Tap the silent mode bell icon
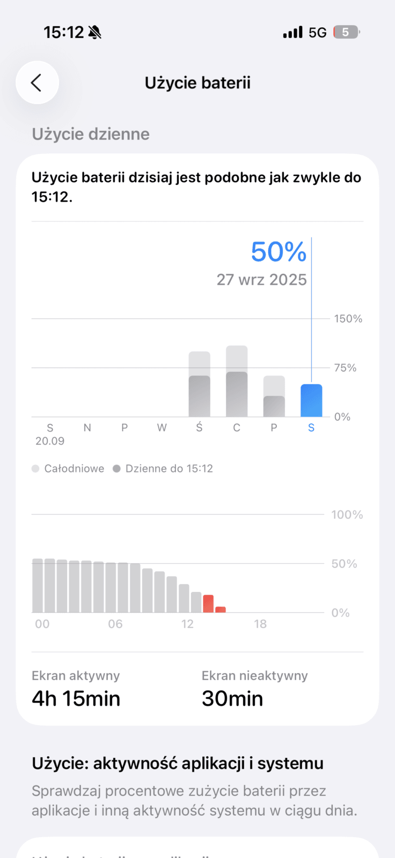This screenshot has width=395, height=858. pyautogui.click(x=94, y=33)
